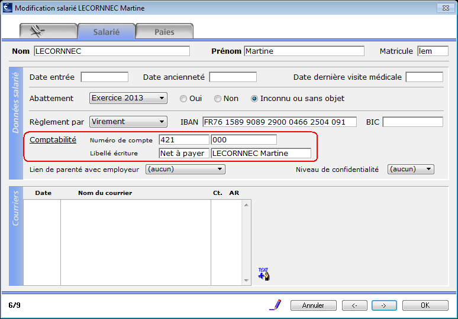The image size is (458, 319).
Task: Click the Date entrée field
Action: [x=105, y=77]
